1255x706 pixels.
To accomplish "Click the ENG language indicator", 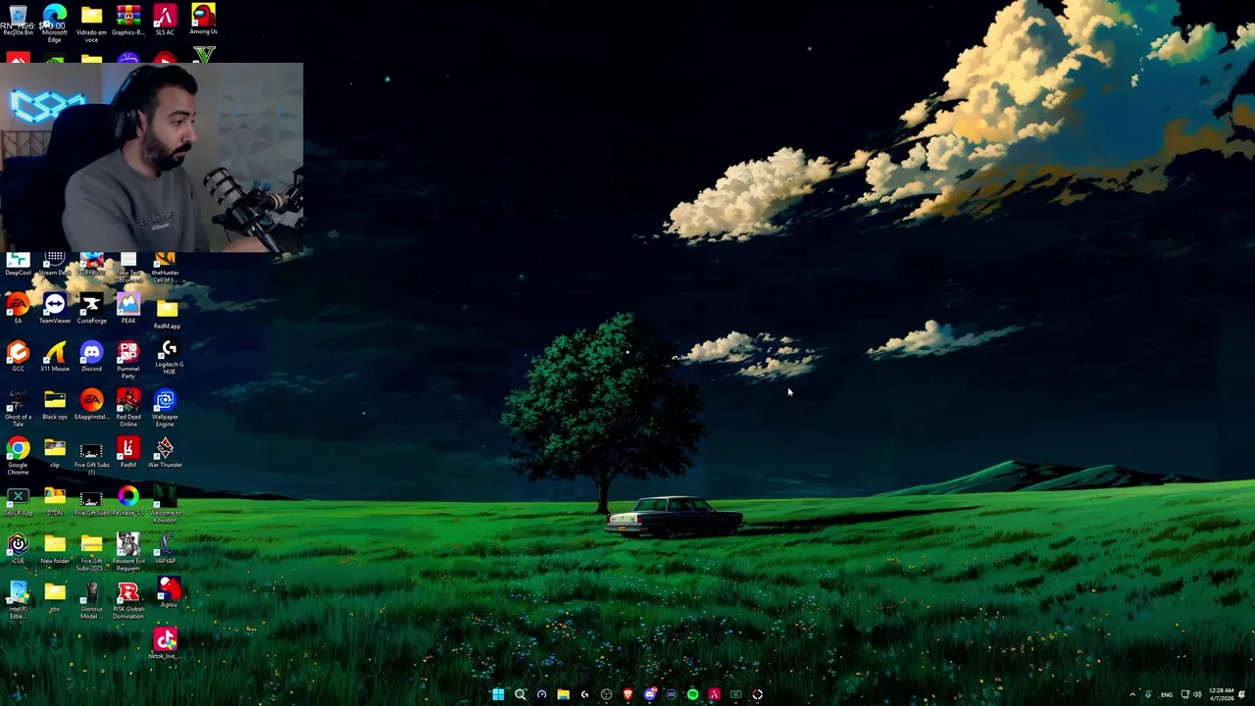I will point(1167,695).
